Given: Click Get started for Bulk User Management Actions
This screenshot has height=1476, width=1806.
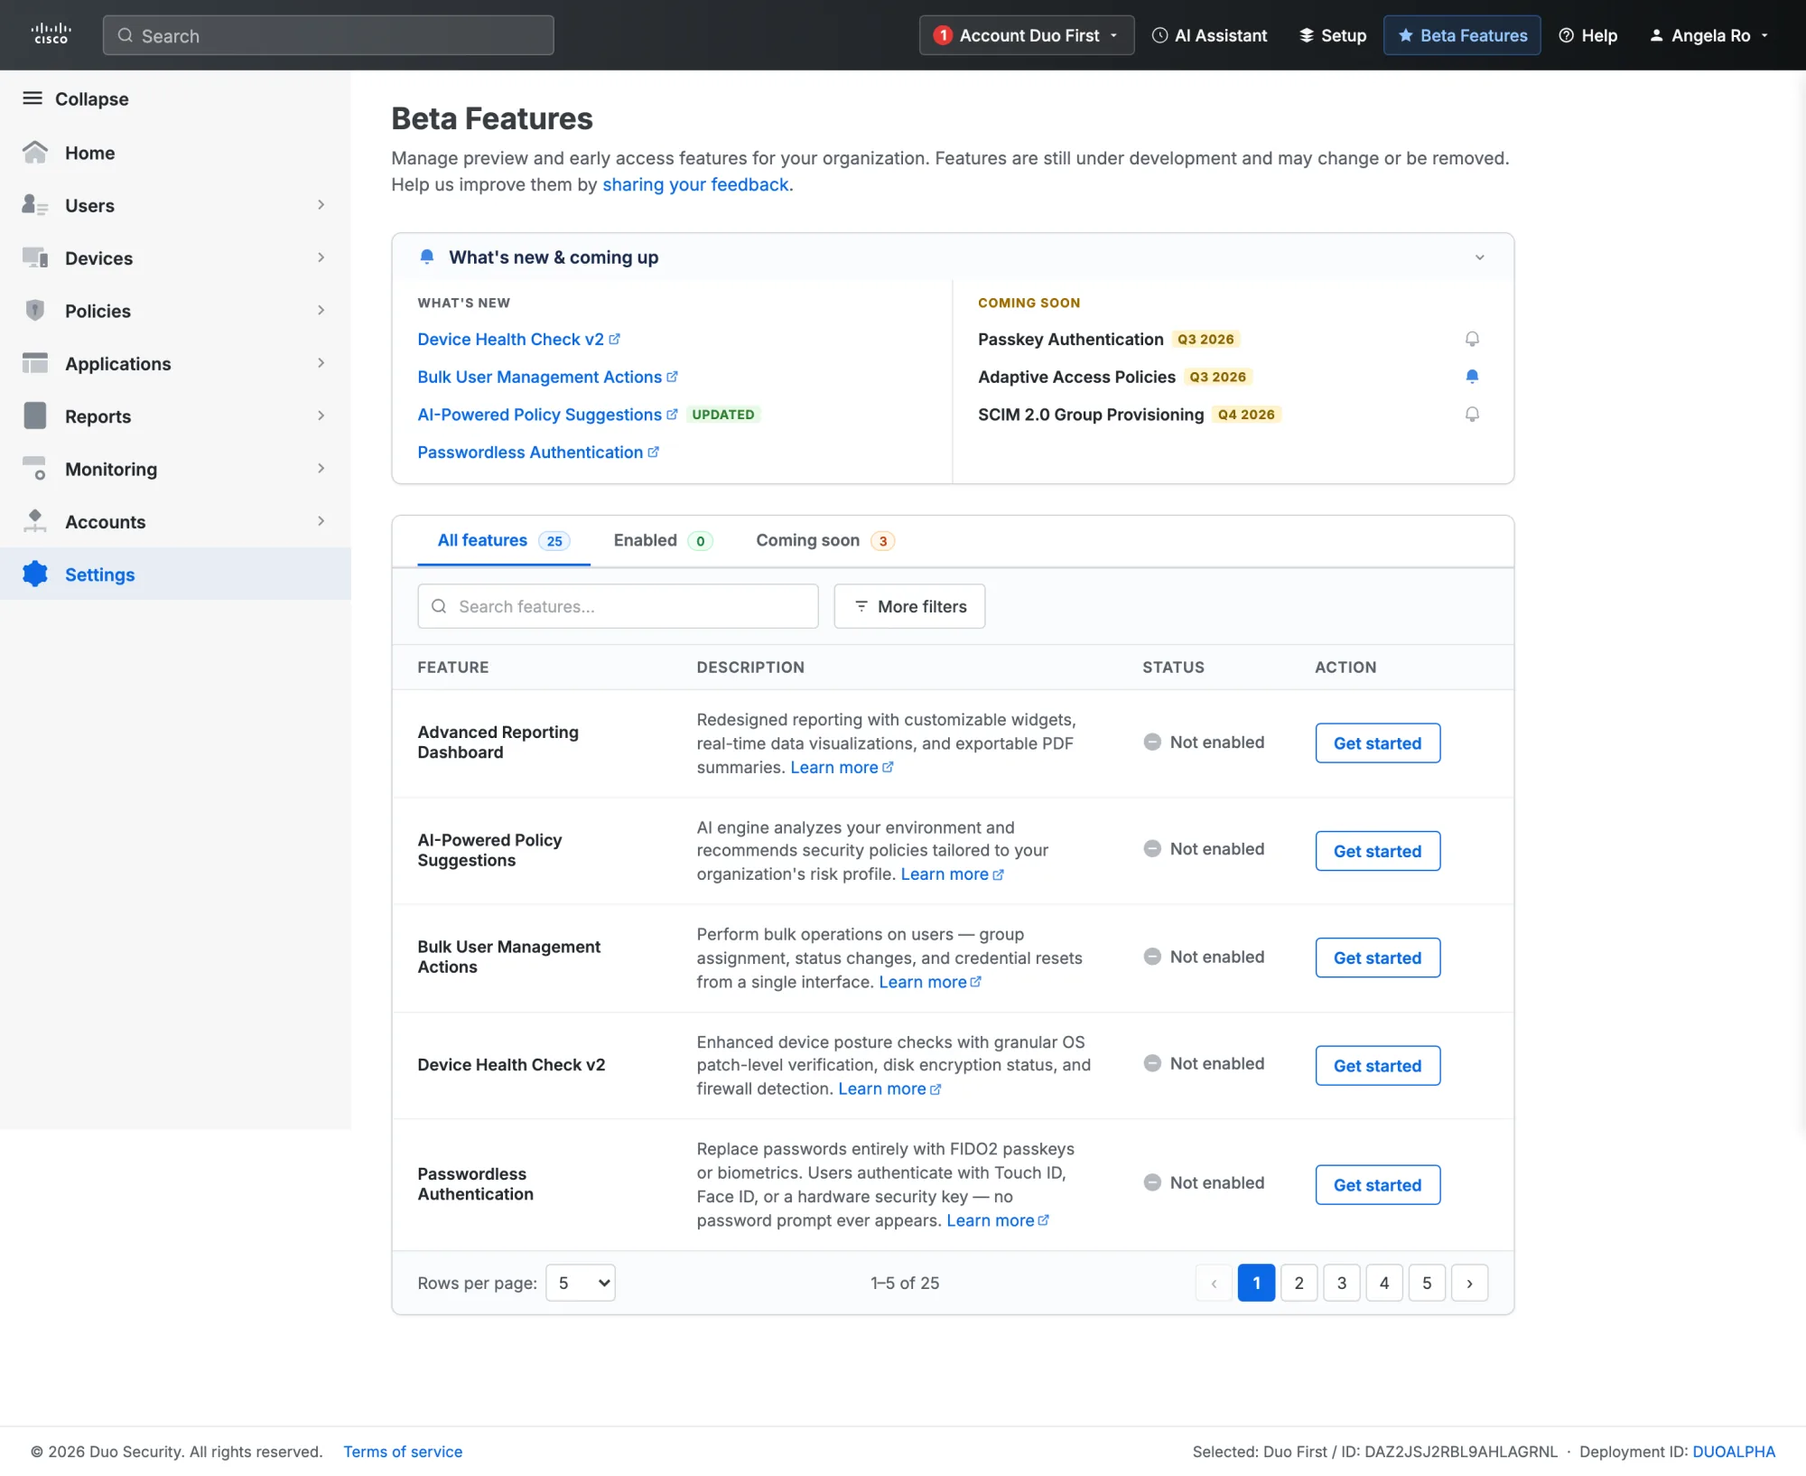Looking at the screenshot, I should pyautogui.click(x=1378, y=958).
